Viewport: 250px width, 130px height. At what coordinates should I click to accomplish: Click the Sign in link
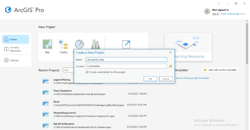(215, 14)
